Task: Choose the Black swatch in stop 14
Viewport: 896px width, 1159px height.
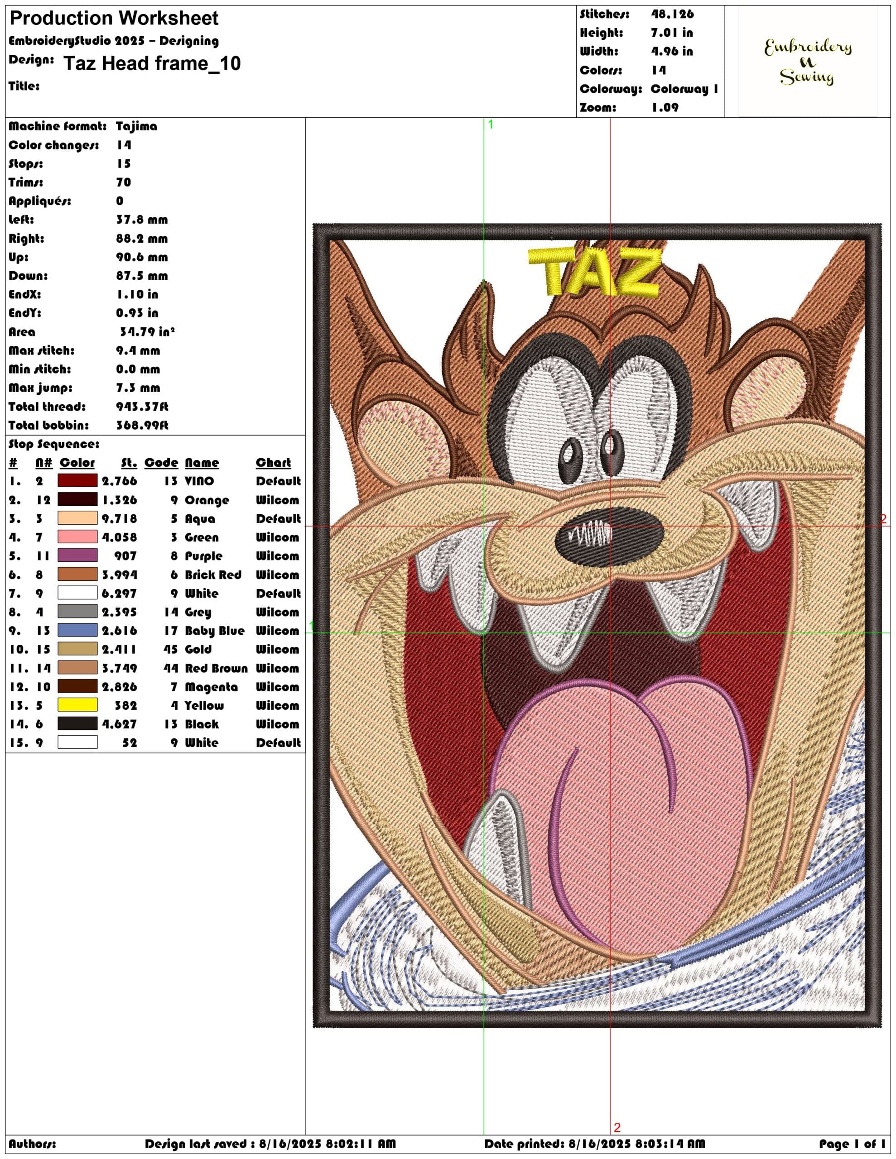Action: click(77, 724)
